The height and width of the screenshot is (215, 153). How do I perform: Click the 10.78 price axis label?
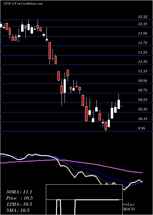(x=143, y=90)
